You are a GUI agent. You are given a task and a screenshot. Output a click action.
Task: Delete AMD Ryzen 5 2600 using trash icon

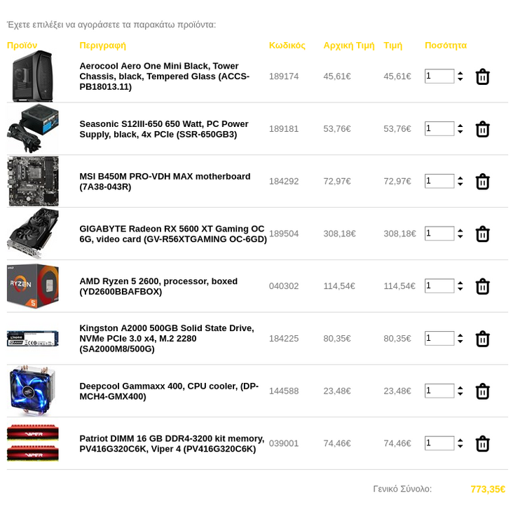482,287
